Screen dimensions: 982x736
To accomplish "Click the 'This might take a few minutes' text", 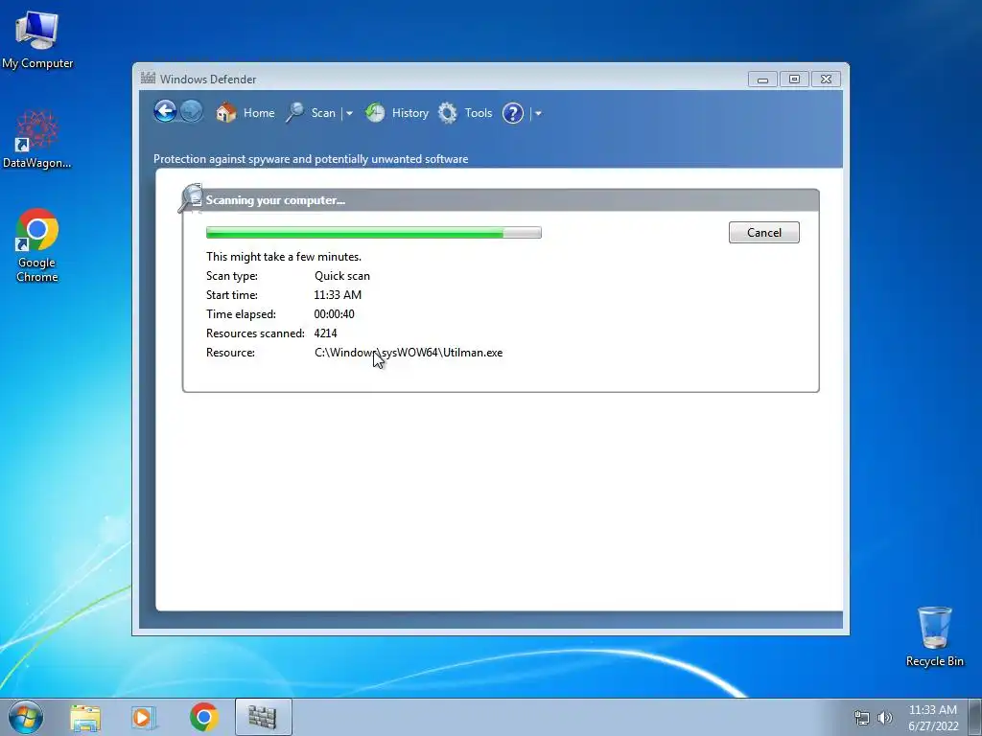I will [x=284, y=257].
